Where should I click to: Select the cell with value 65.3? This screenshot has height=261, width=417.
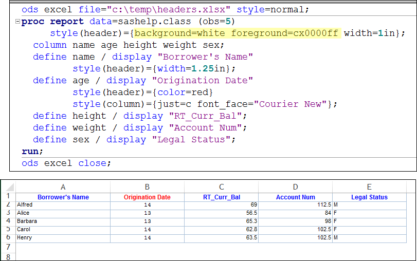[221, 221]
